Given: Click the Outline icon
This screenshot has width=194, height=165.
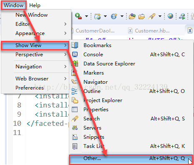Looking at the screenshot, I should (x=75, y=91).
